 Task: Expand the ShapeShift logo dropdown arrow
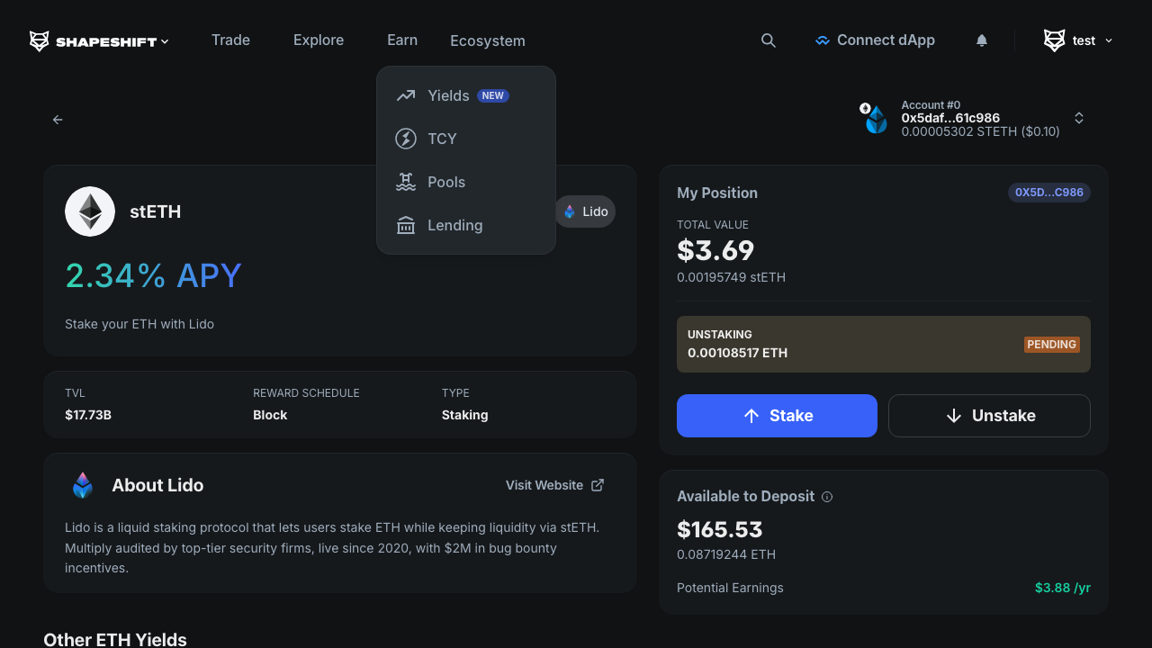point(165,41)
